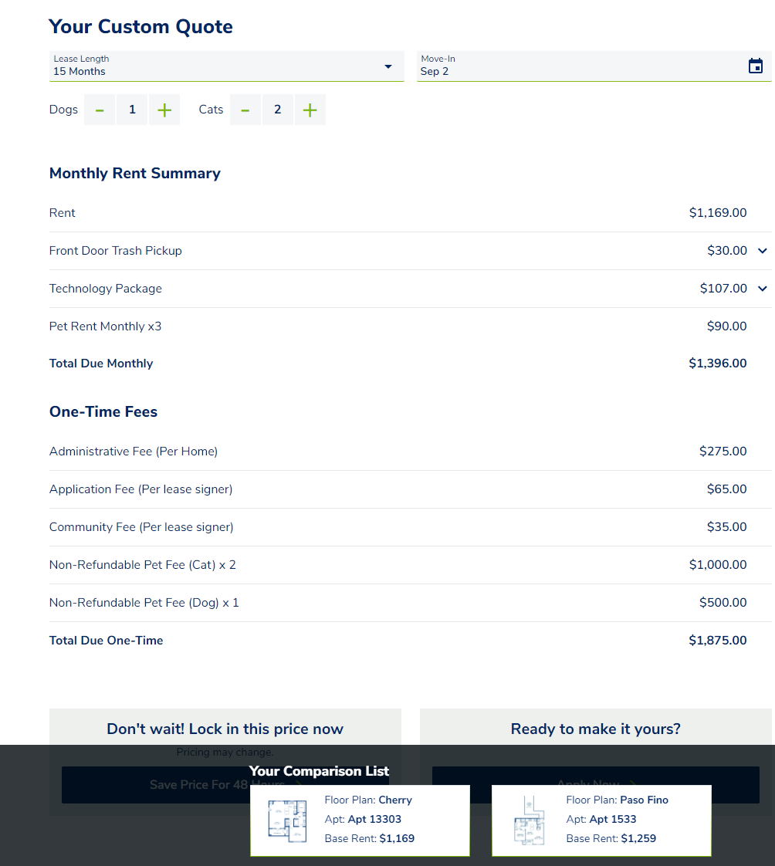This screenshot has height=866, width=775.
Task: Click the Technology Package label
Action: 106,289
